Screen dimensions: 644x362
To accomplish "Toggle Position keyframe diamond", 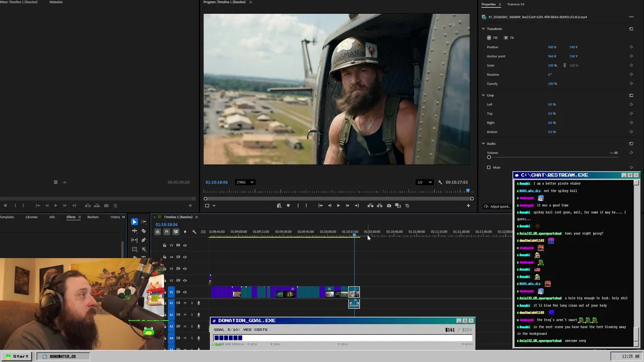I will (631, 47).
